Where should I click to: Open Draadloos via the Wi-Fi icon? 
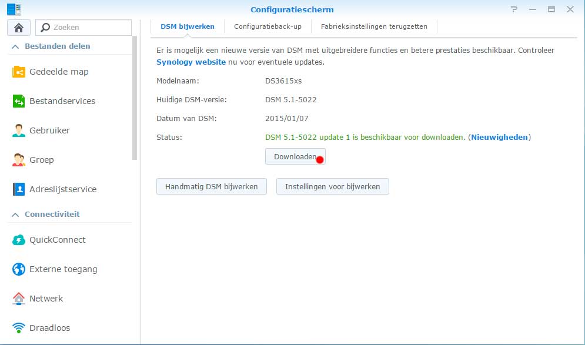pyautogui.click(x=19, y=328)
